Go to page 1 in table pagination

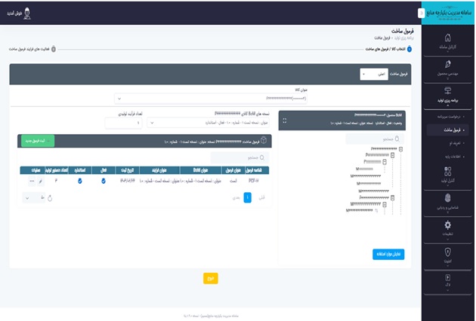247,197
